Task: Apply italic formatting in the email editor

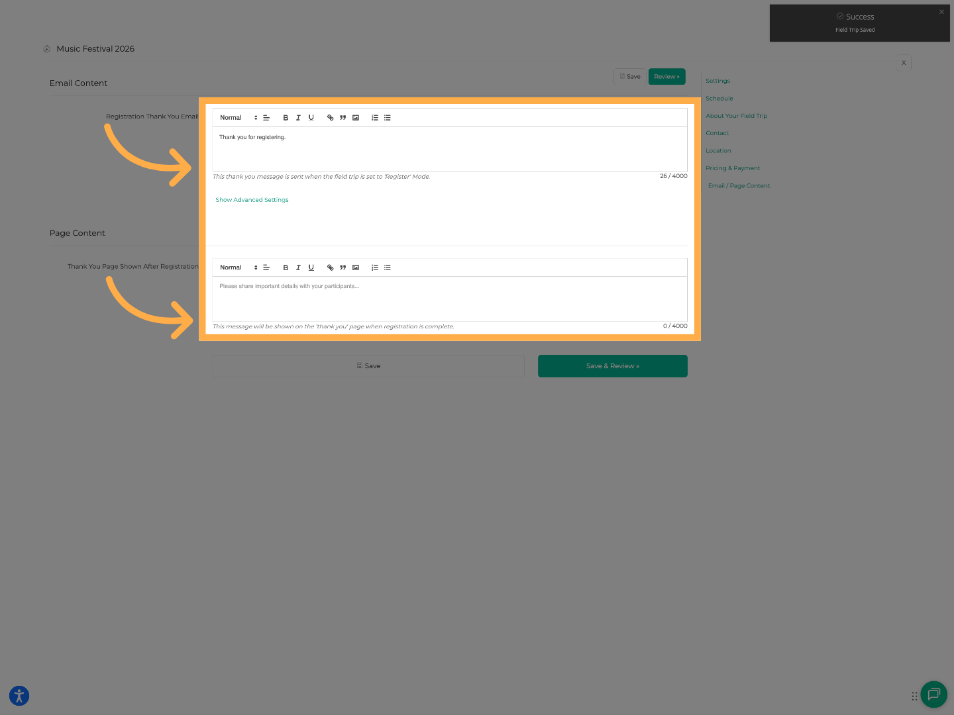Action: point(298,117)
